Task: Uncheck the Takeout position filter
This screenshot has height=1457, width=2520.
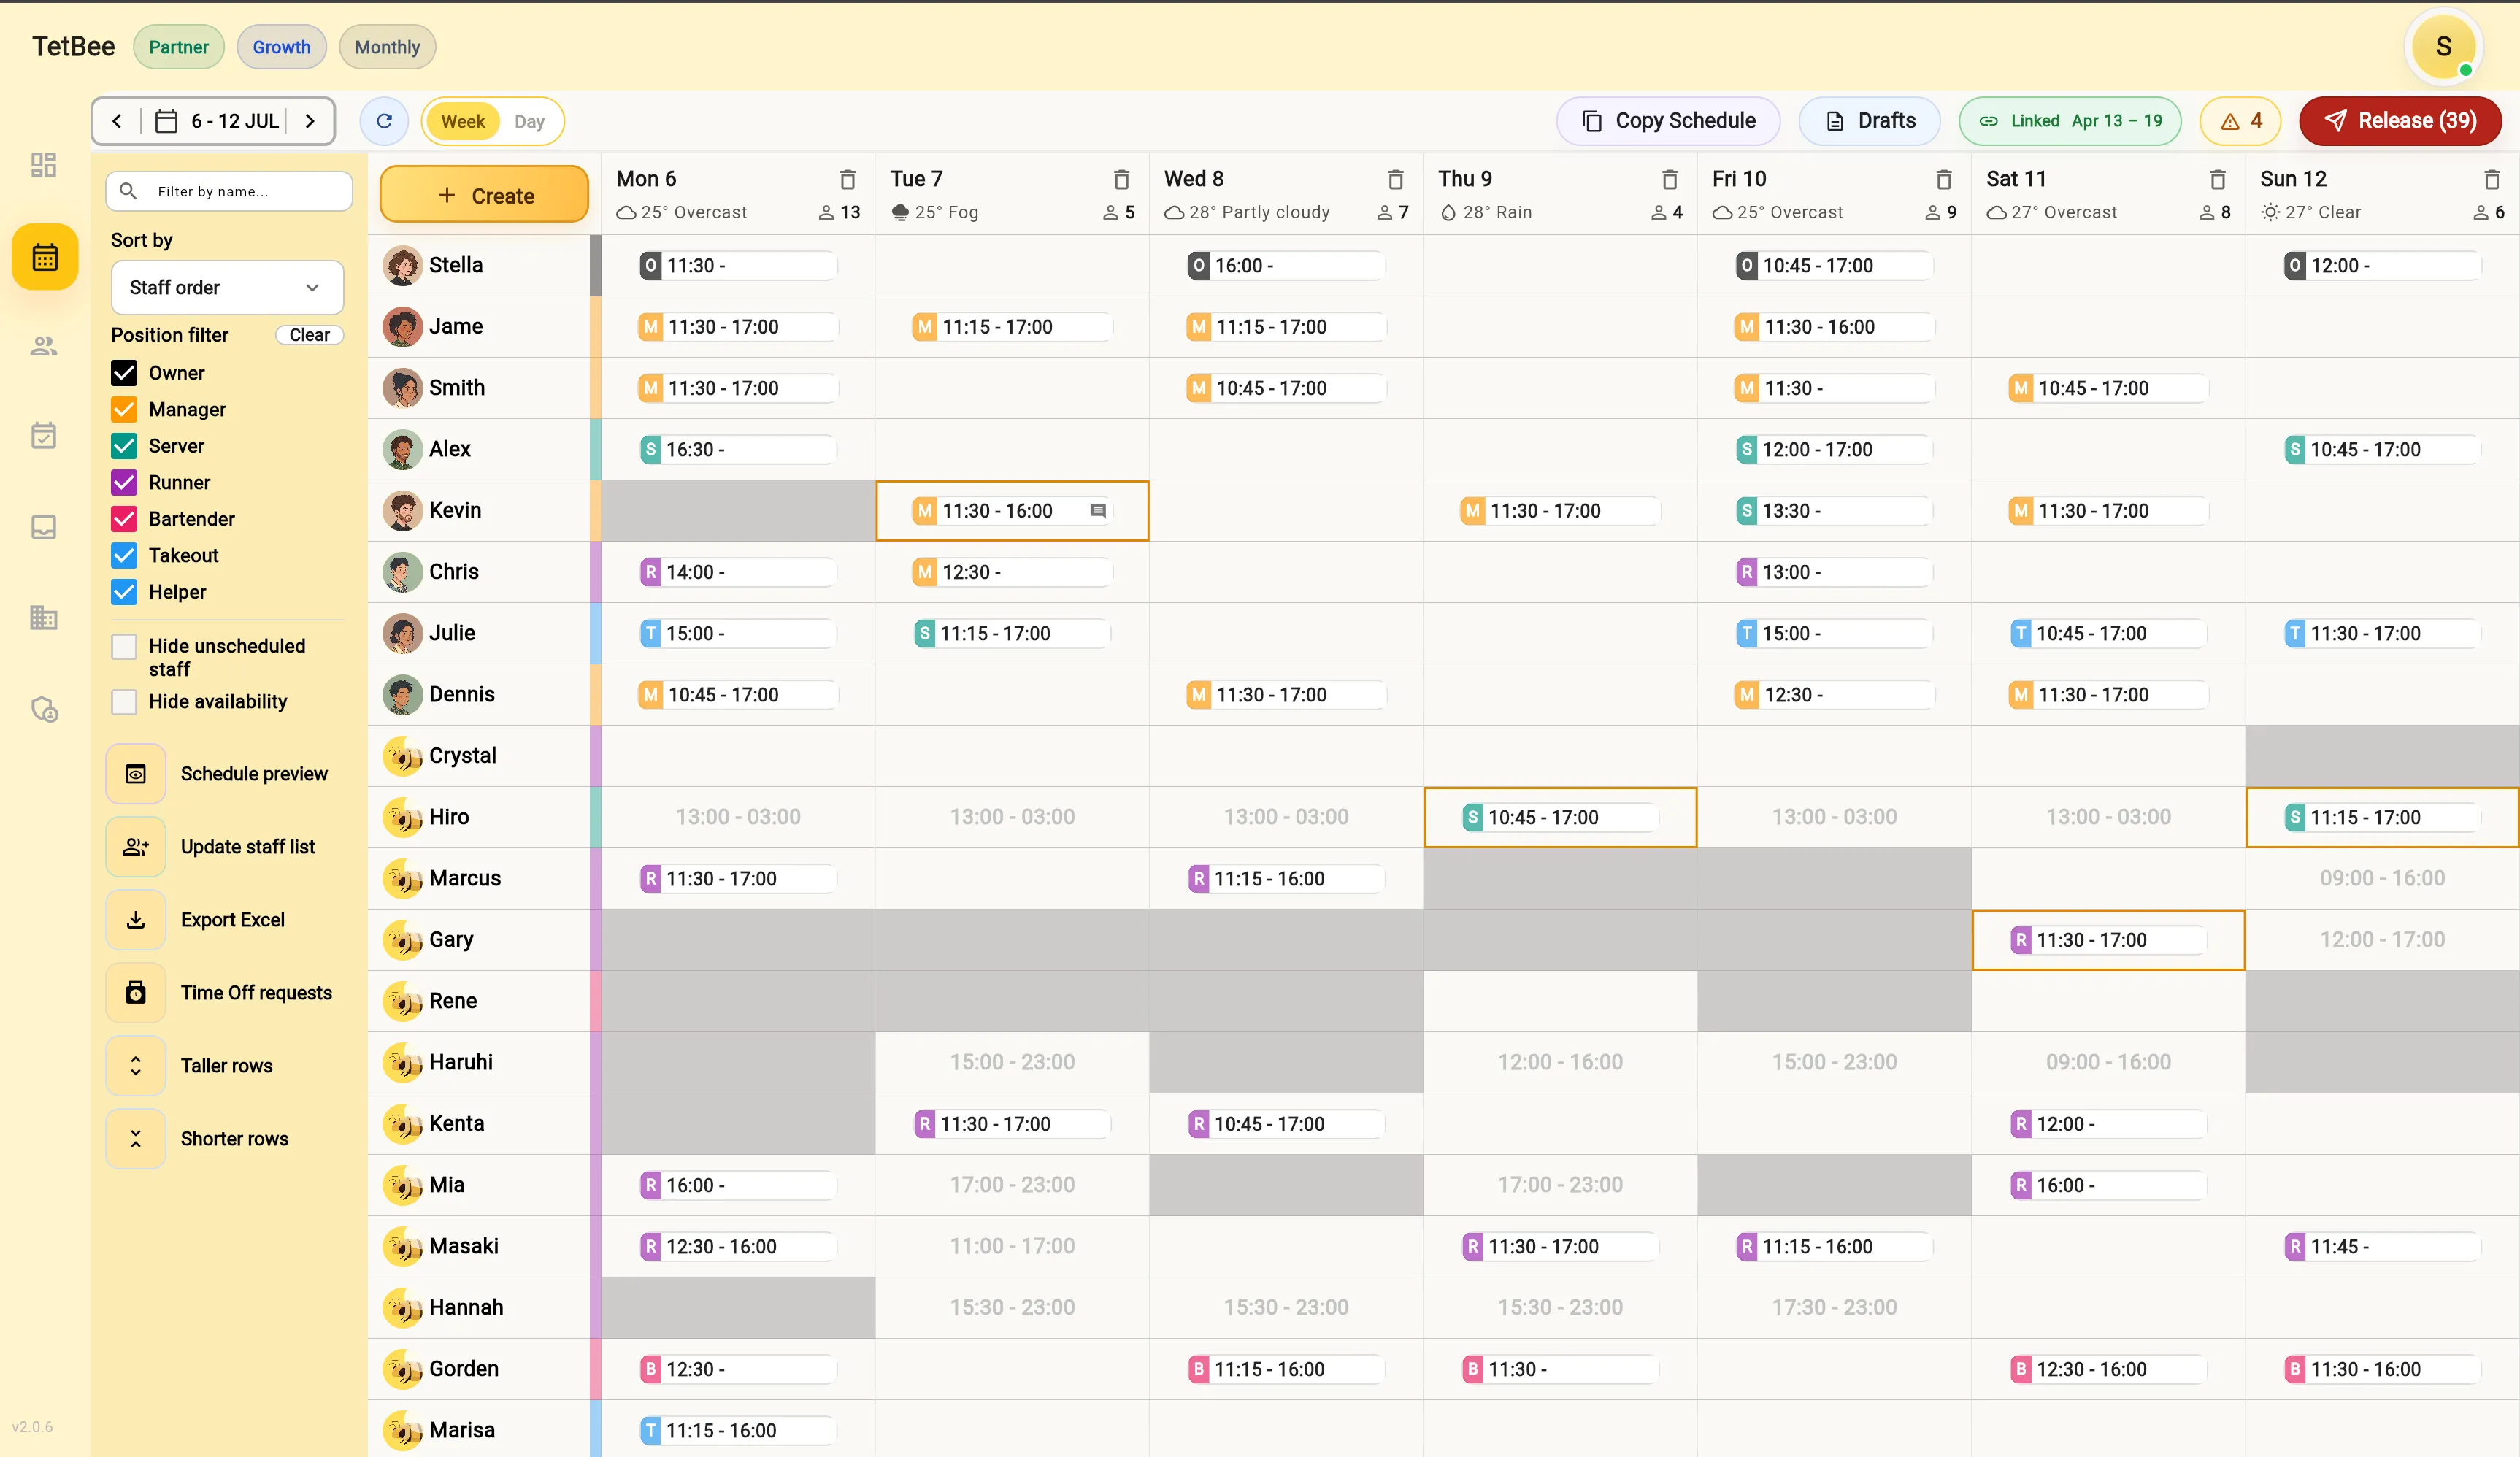Action: tap(124, 555)
